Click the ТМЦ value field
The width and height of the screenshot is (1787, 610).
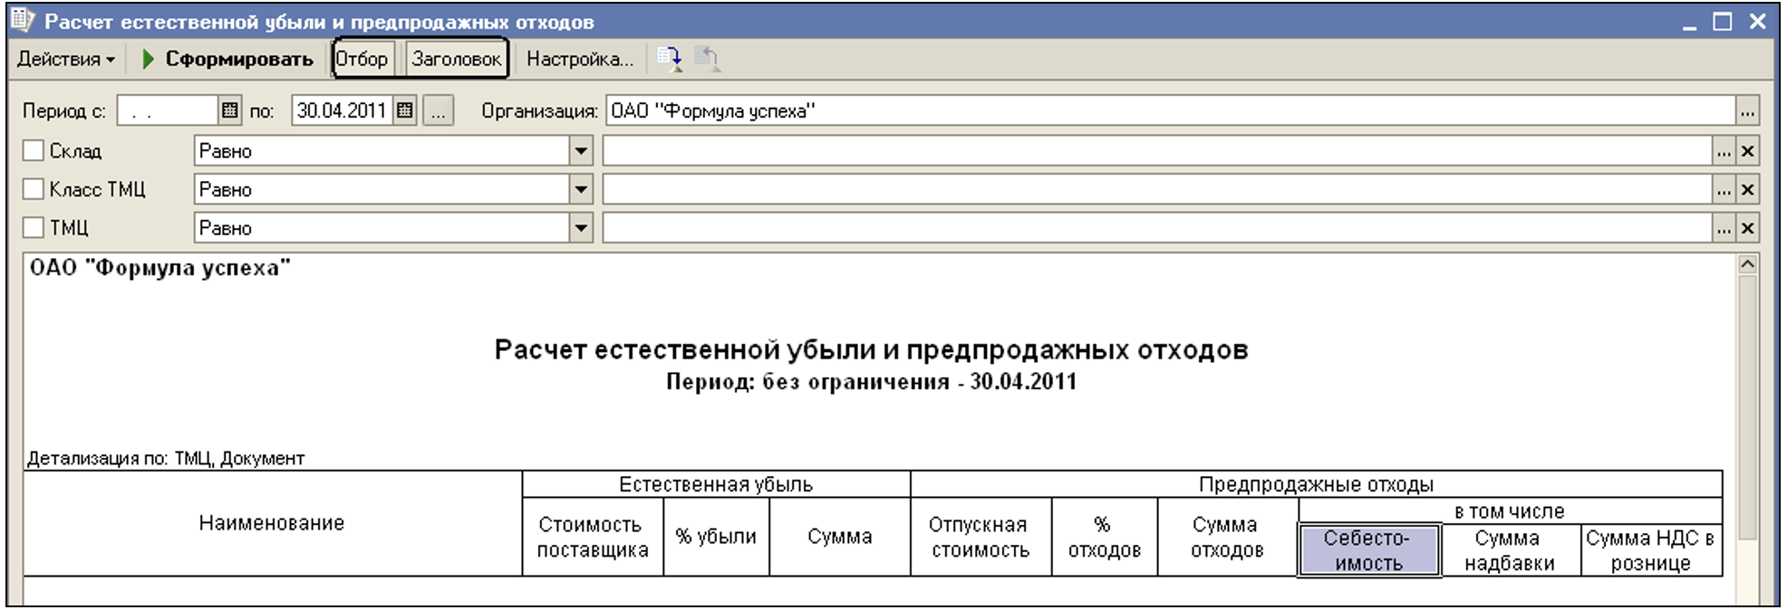coord(1157,228)
